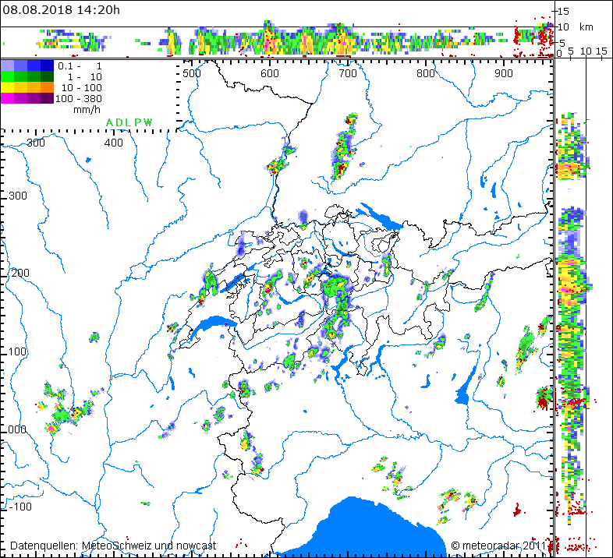Click the green ADLPW label
The height and width of the screenshot is (558, 613).
click(129, 122)
